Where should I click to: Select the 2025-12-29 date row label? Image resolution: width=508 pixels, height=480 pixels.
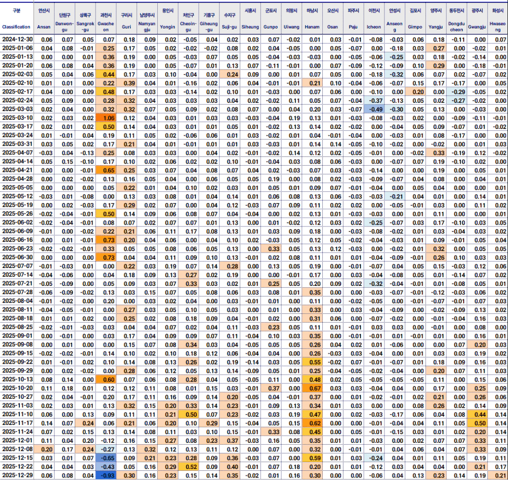coord(17,475)
